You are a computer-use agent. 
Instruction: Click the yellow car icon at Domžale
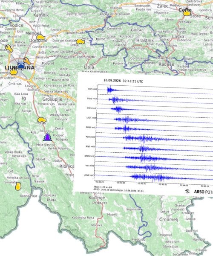tap(40, 38)
